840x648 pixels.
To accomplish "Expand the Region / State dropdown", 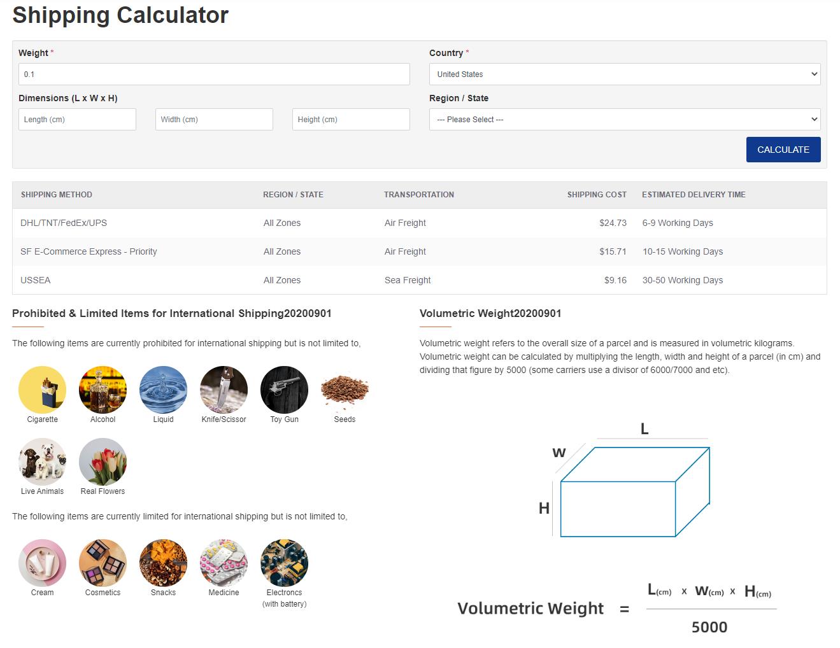I will click(x=625, y=120).
